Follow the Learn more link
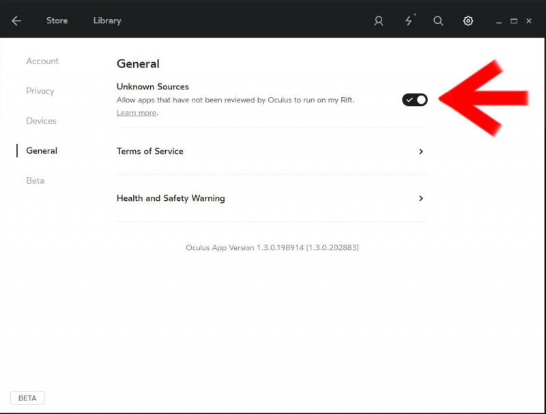Image resolution: width=546 pixels, height=414 pixels. 136,113
